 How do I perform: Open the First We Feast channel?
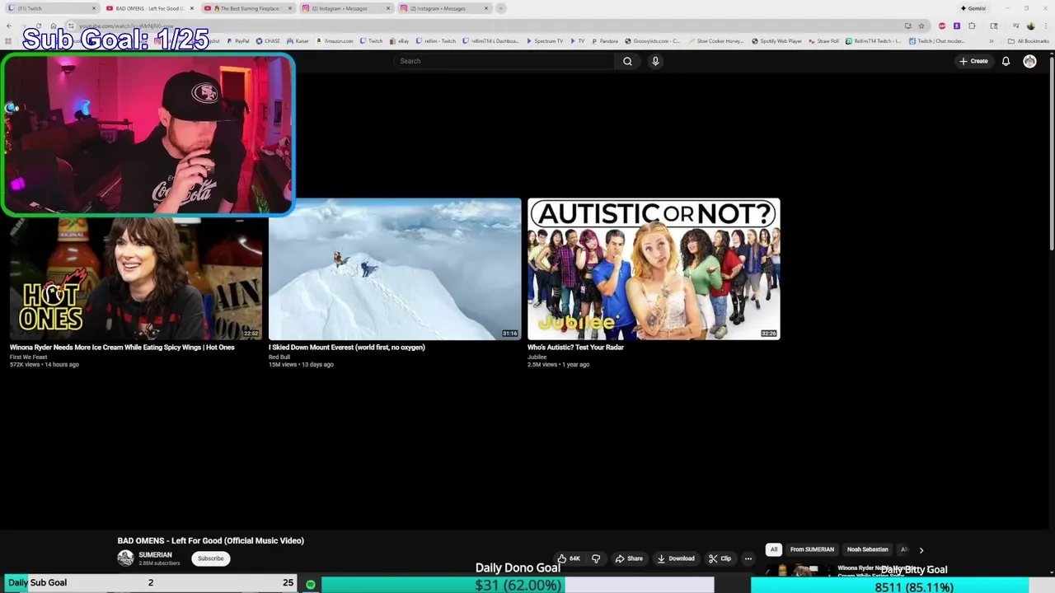28,357
